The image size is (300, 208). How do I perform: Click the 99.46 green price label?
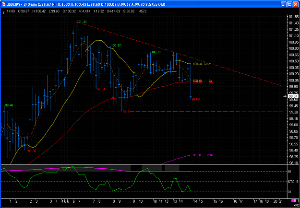(9, 105)
